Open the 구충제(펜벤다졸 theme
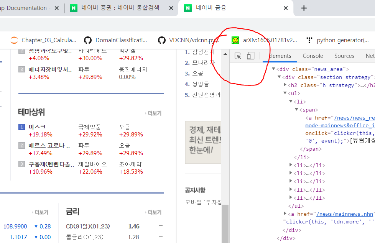The height and width of the screenshot is (243, 375). 51,164
